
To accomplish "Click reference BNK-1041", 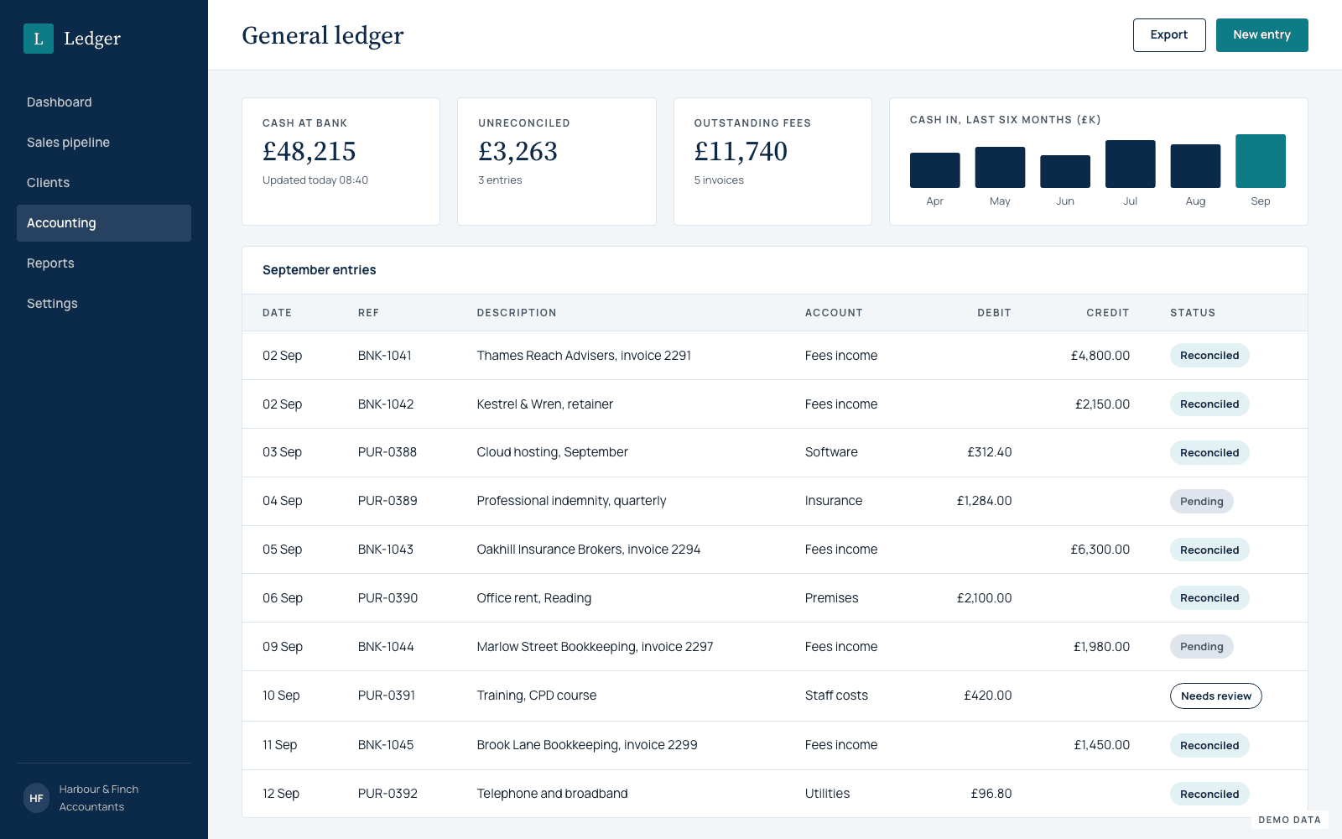I will [x=385, y=356].
